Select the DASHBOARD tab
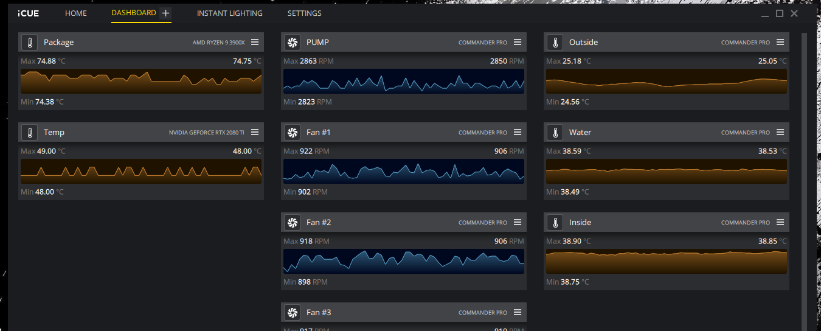This screenshot has width=821, height=331. tap(134, 13)
